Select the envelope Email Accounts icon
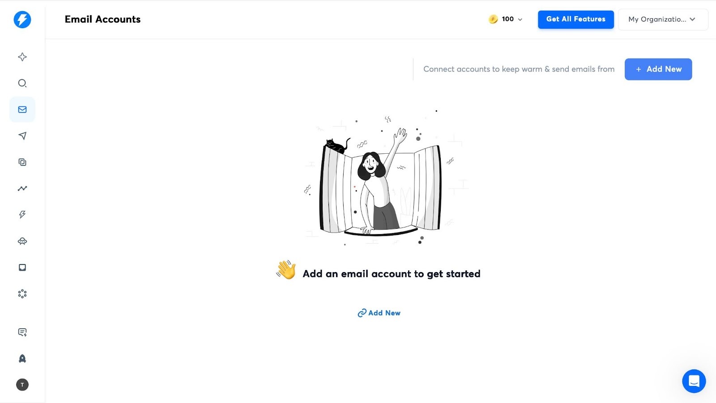 pos(22,109)
